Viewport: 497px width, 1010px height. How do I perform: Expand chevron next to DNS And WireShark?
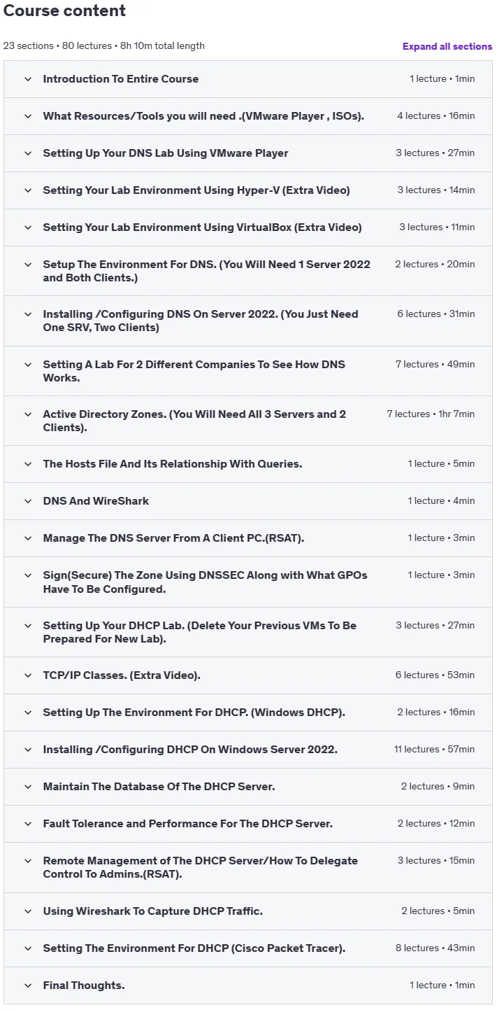28,501
